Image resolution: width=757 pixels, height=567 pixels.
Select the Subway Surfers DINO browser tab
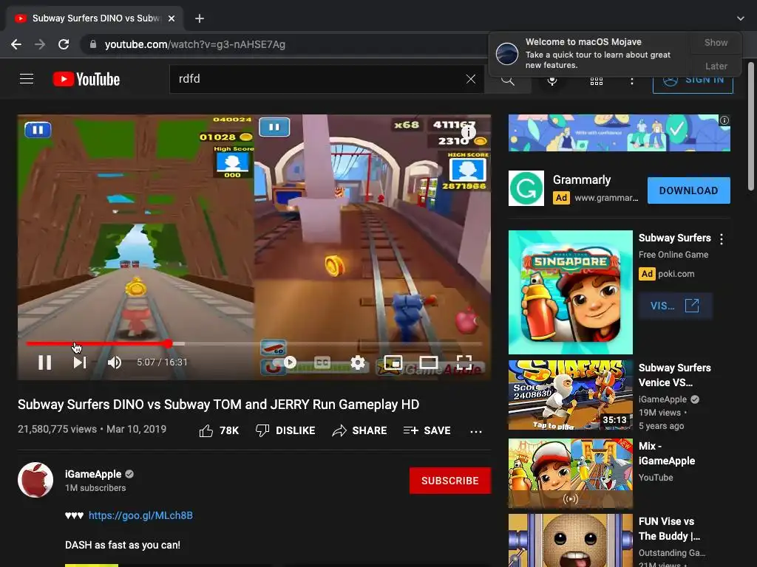click(x=95, y=18)
